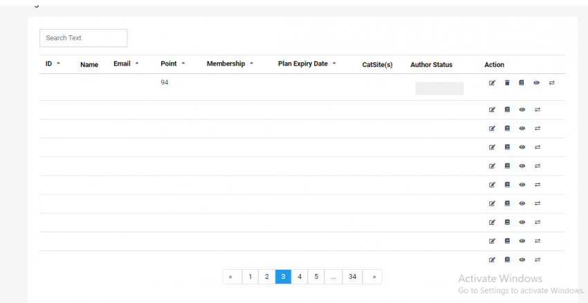Open the book icon in the first row
Screen dimensions: 588x303
522,83
